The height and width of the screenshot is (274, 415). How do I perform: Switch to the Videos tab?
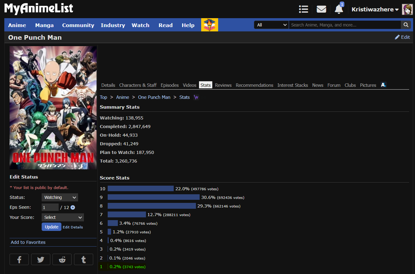click(x=189, y=85)
